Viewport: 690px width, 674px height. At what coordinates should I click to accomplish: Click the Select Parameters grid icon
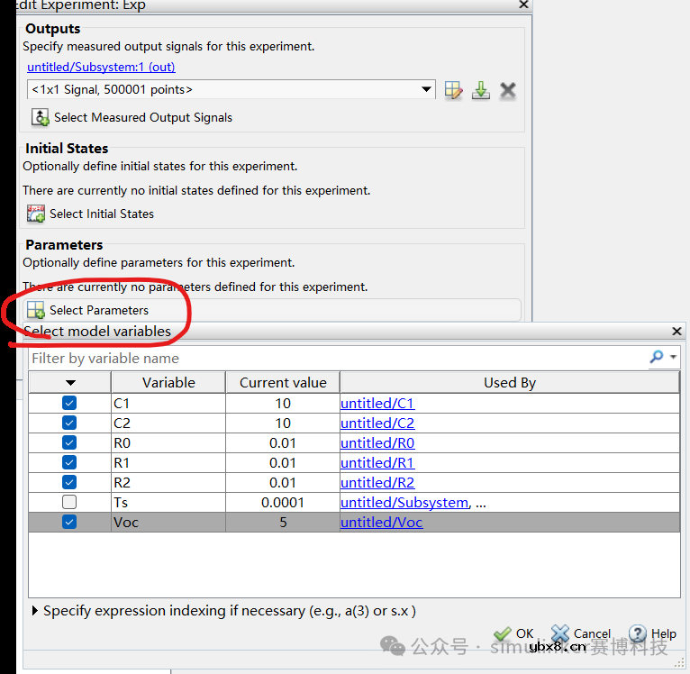36,310
